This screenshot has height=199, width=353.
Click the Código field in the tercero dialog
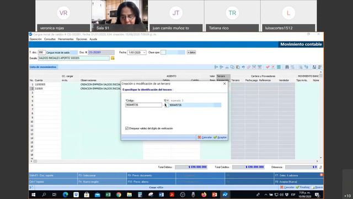[x=143, y=105]
